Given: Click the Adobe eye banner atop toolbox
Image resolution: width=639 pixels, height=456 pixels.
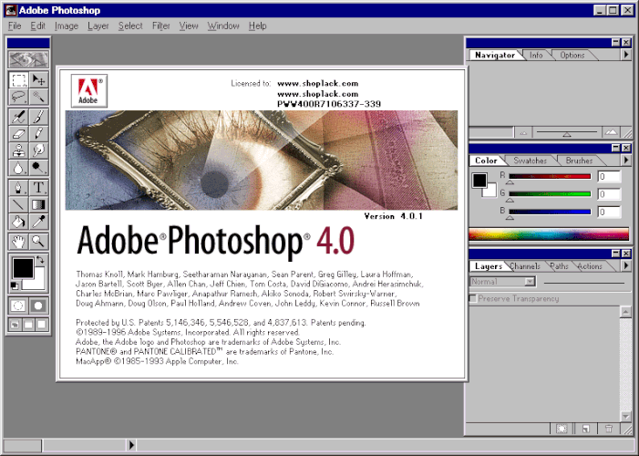Looking at the screenshot, I should point(28,59).
